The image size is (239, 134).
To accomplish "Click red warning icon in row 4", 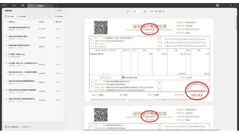I will (x=42, y=56).
